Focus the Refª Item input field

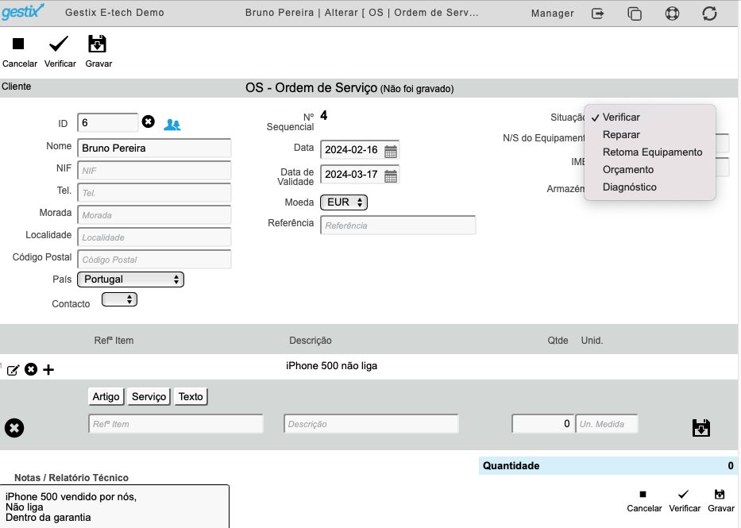(x=176, y=424)
